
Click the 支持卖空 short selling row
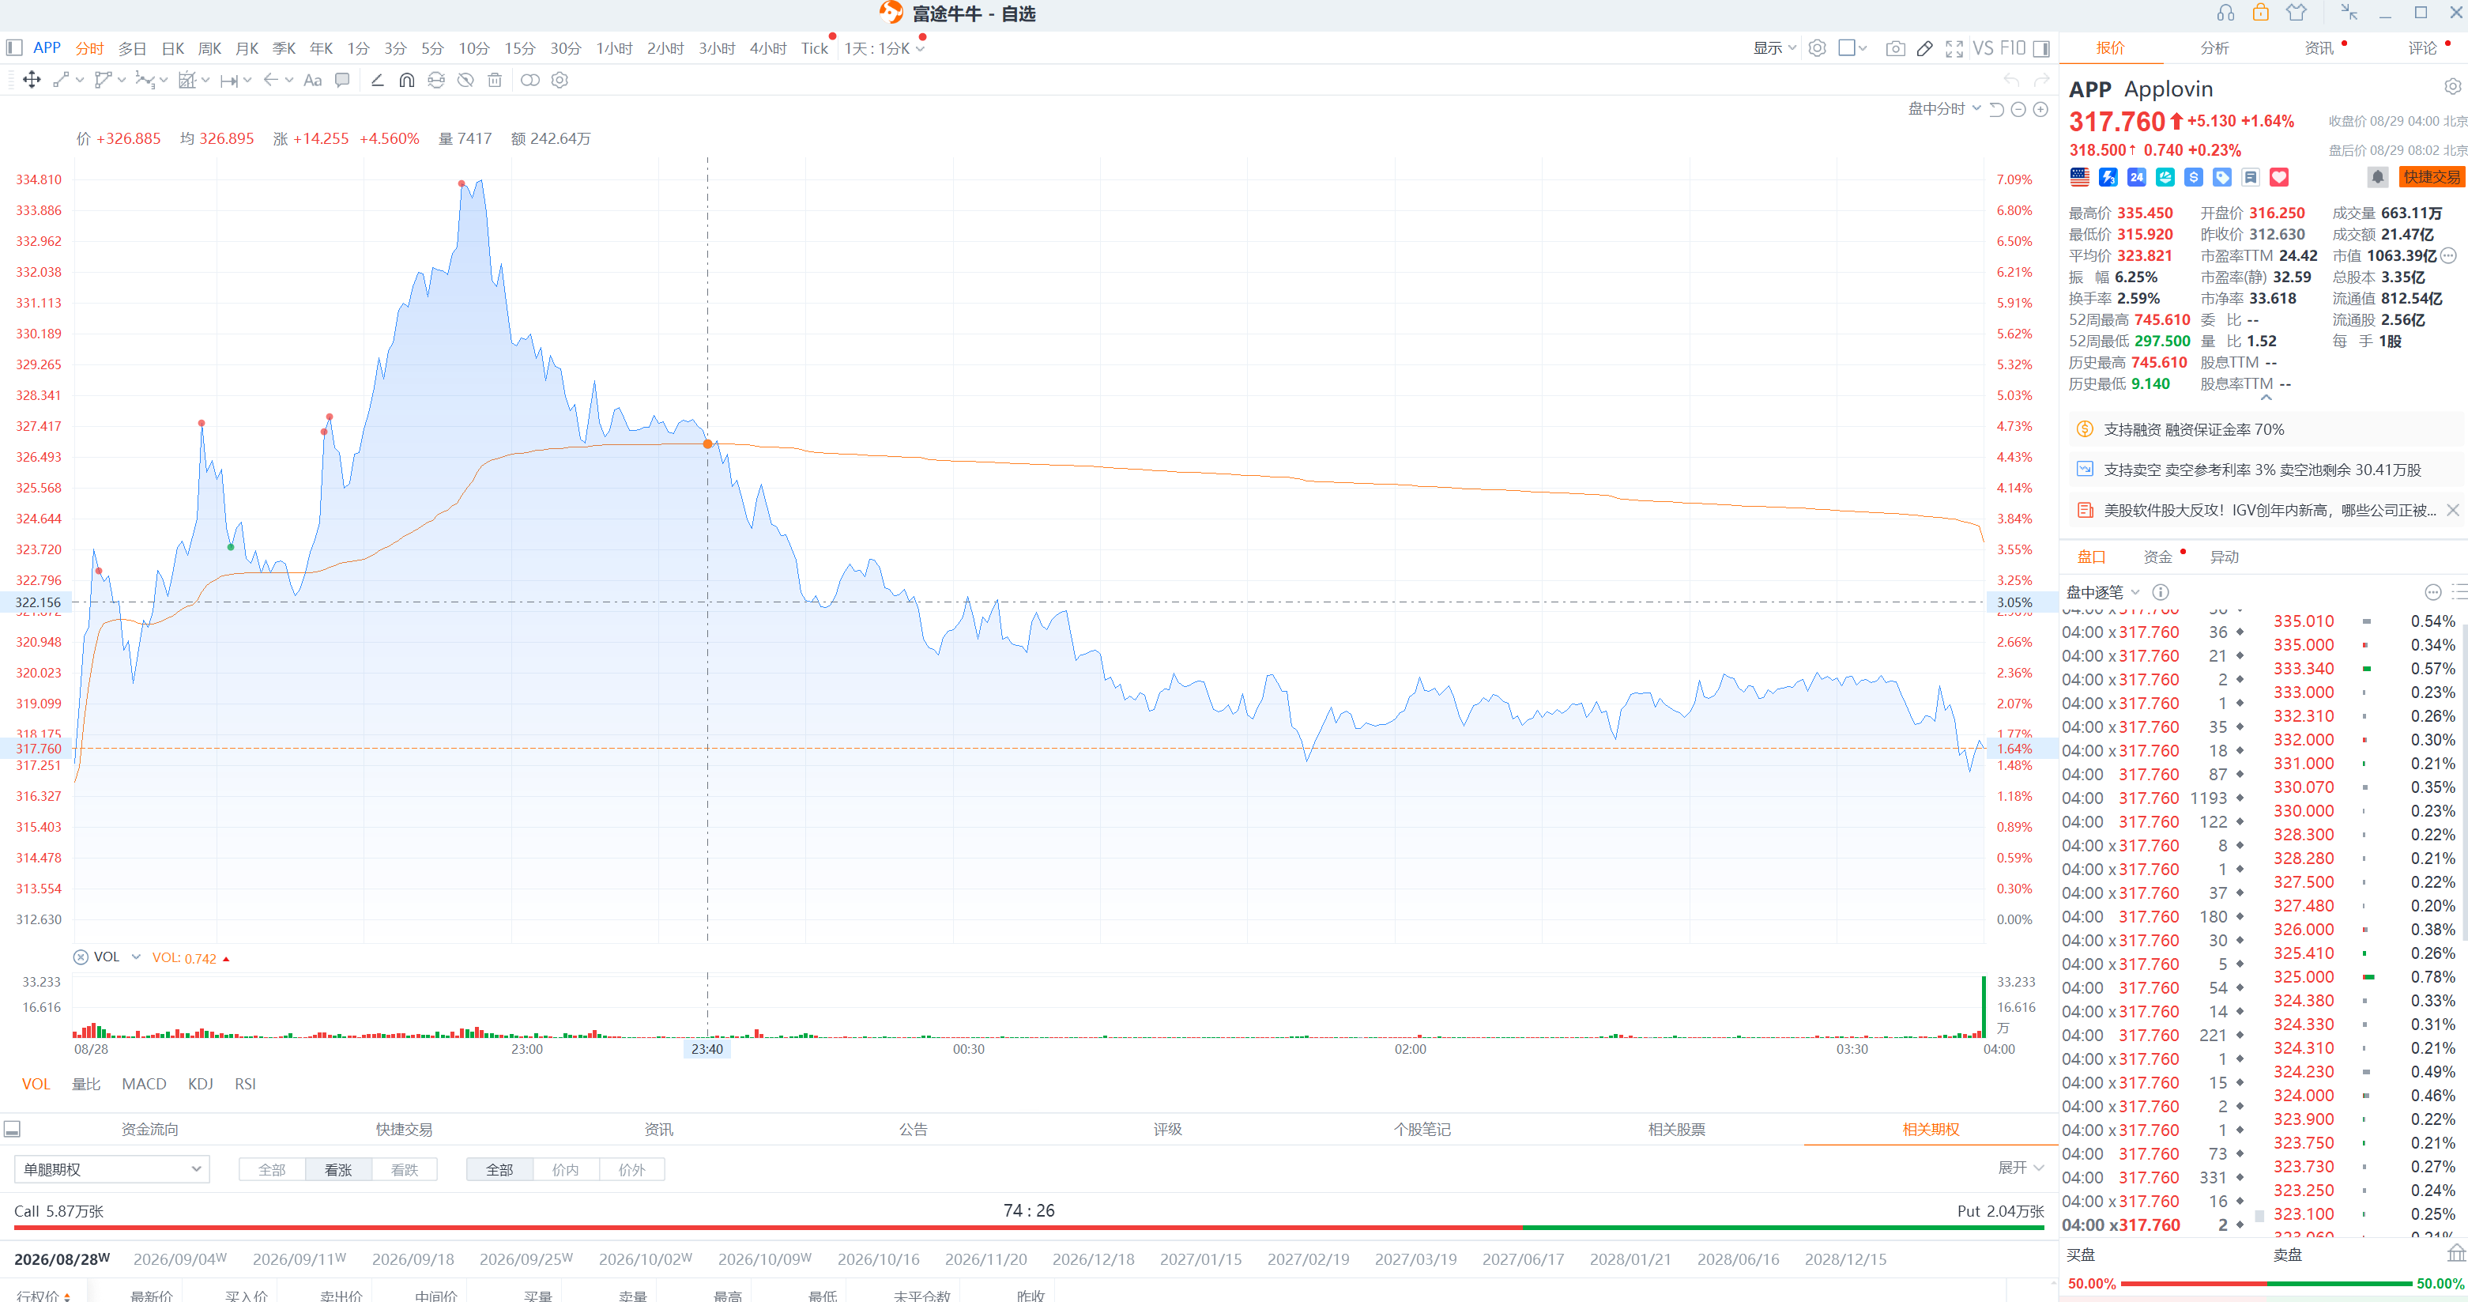click(x=2266, y=470)
